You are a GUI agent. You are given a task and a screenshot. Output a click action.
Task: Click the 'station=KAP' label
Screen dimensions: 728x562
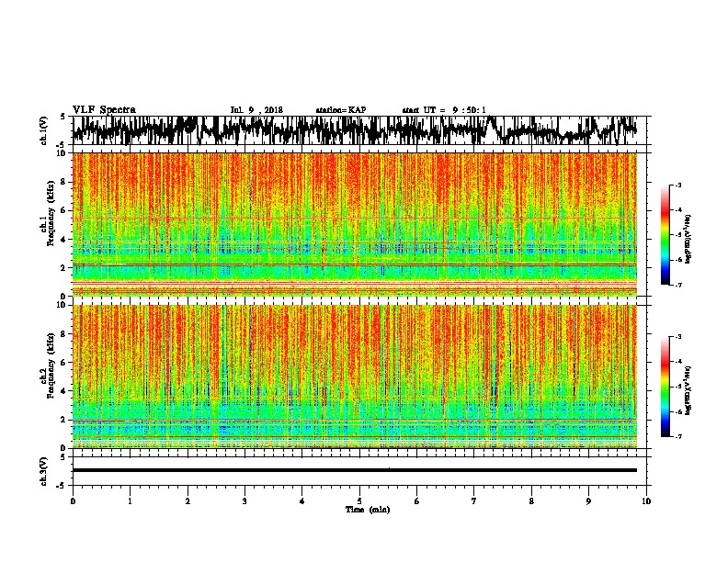(x=341, y=110)
